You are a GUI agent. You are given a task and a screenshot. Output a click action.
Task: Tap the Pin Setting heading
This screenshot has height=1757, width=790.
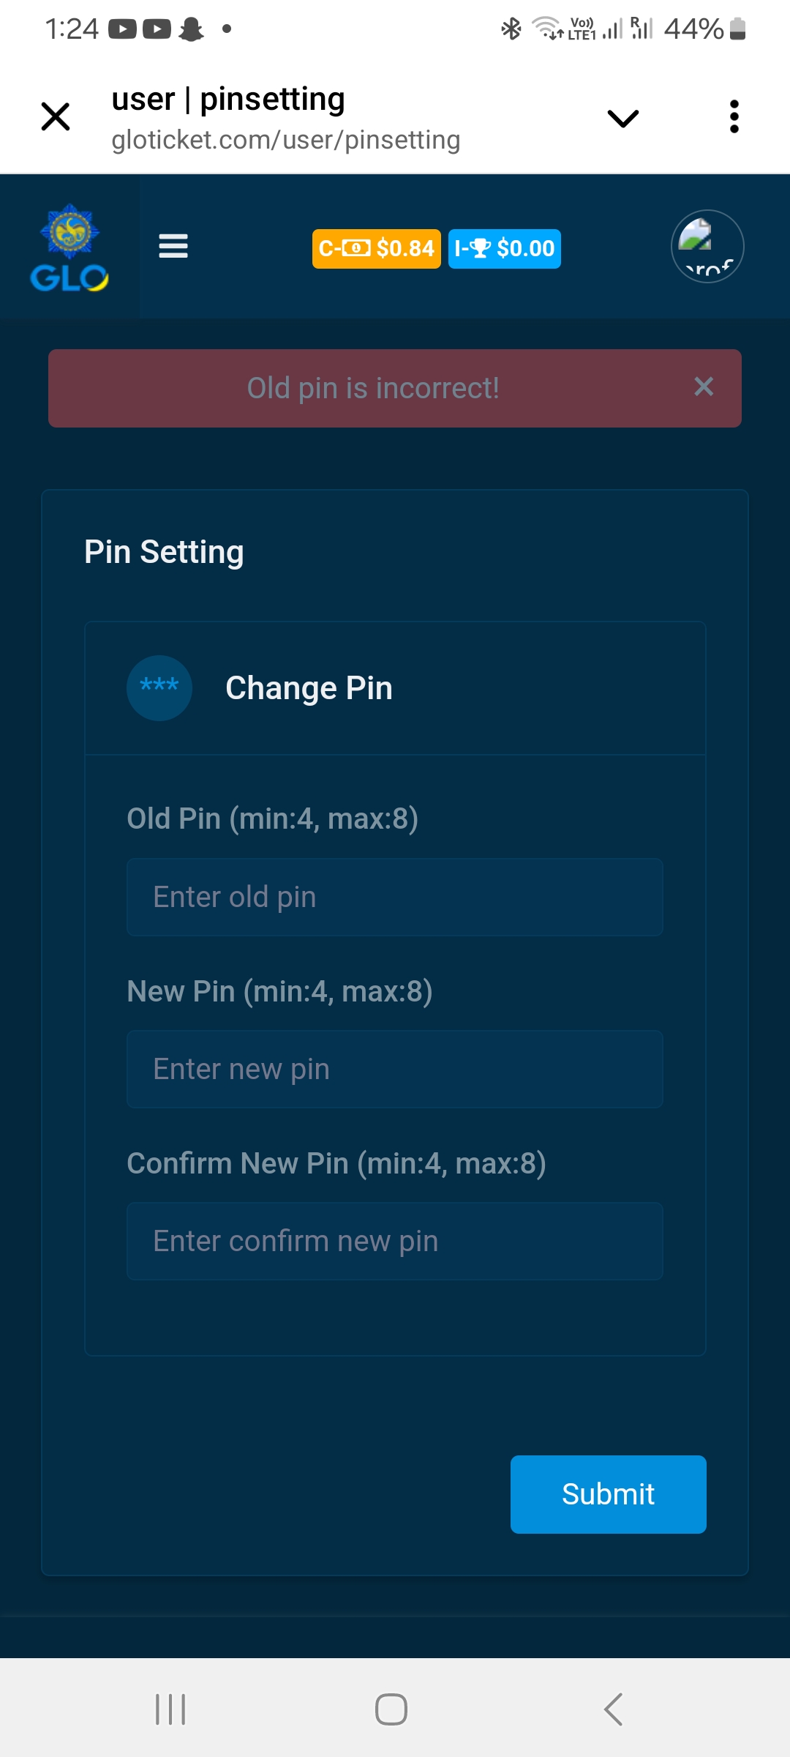click(x=164, y=552)
